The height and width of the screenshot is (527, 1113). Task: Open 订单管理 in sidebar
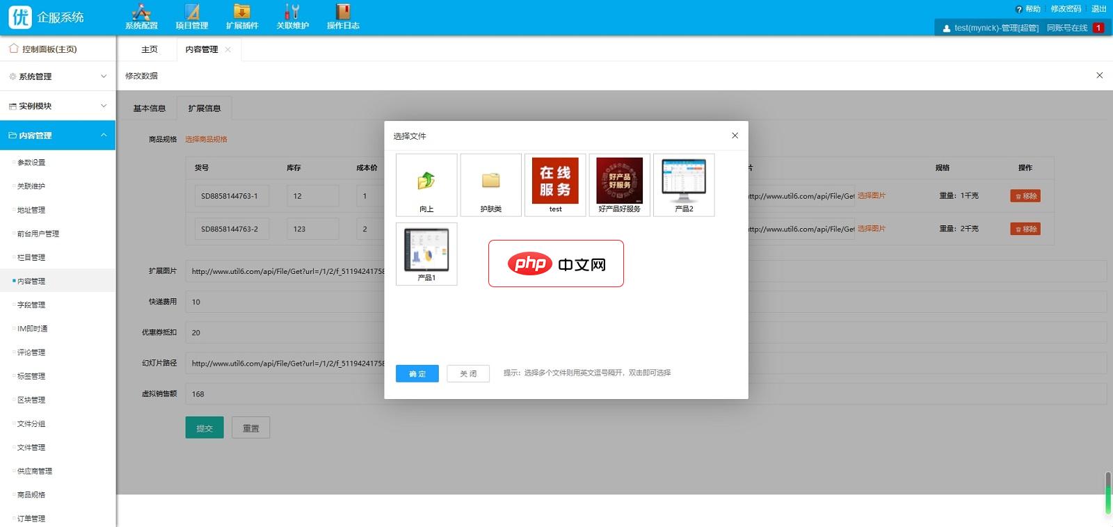31,519
